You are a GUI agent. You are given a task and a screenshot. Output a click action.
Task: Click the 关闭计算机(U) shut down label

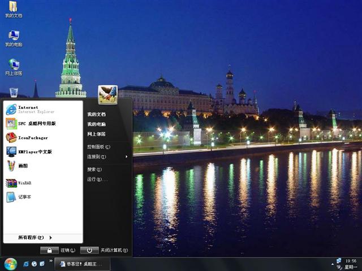point(114,250)
